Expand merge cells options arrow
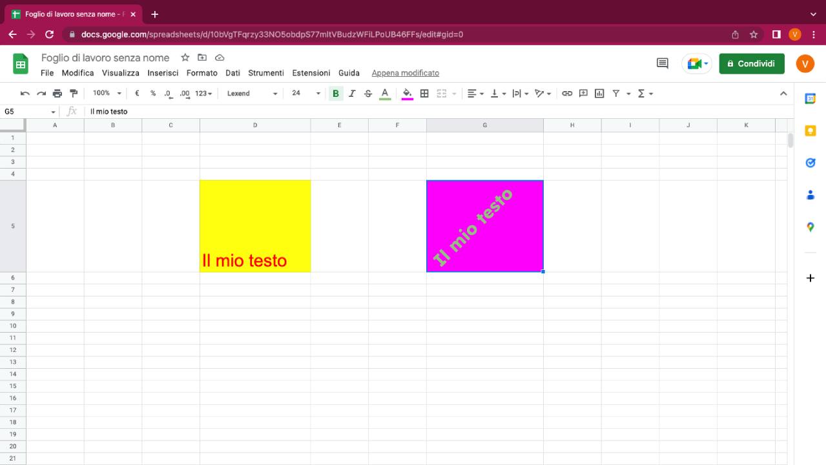This screenshot has height=465, width=826. [454, 94]
